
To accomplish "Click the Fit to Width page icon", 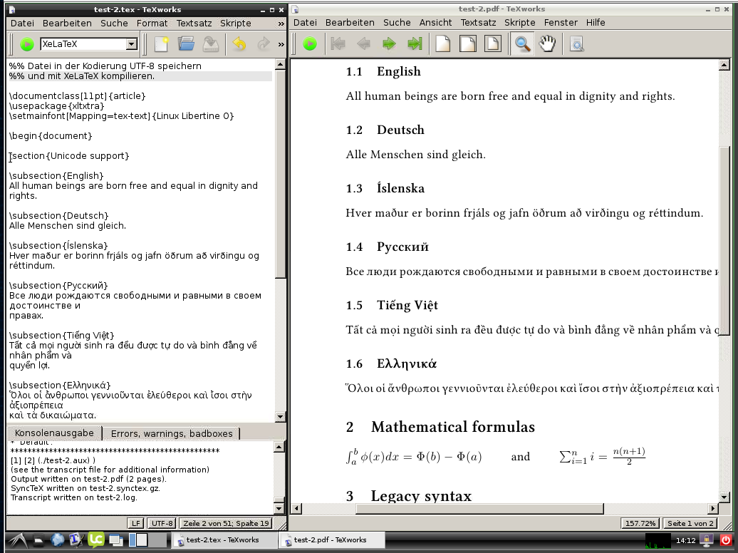I will 467,44.
